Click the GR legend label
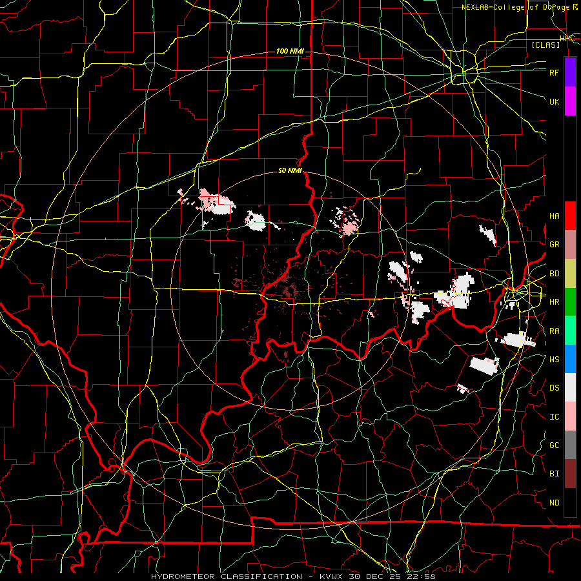581x581 pixels. pyautogui.click(x=555, y=245)
